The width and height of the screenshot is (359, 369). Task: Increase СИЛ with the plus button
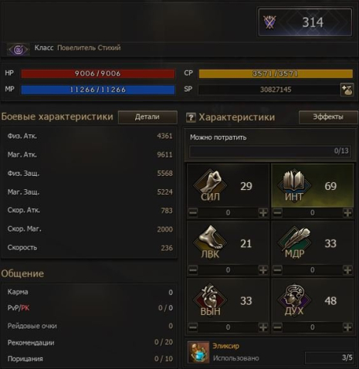[x=263, y=212]
